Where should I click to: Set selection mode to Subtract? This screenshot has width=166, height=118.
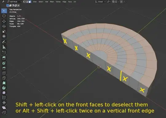click(x=13, y=6)
